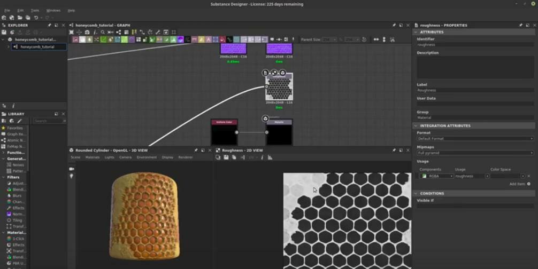Open the Scene menu in 3D view
The image size is (538, 269).
coord(75,157)
